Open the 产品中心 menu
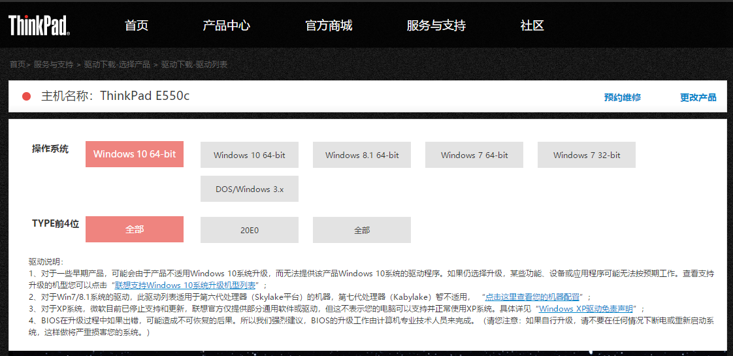This screenshot has width=733, height=356. coord(226,25)
